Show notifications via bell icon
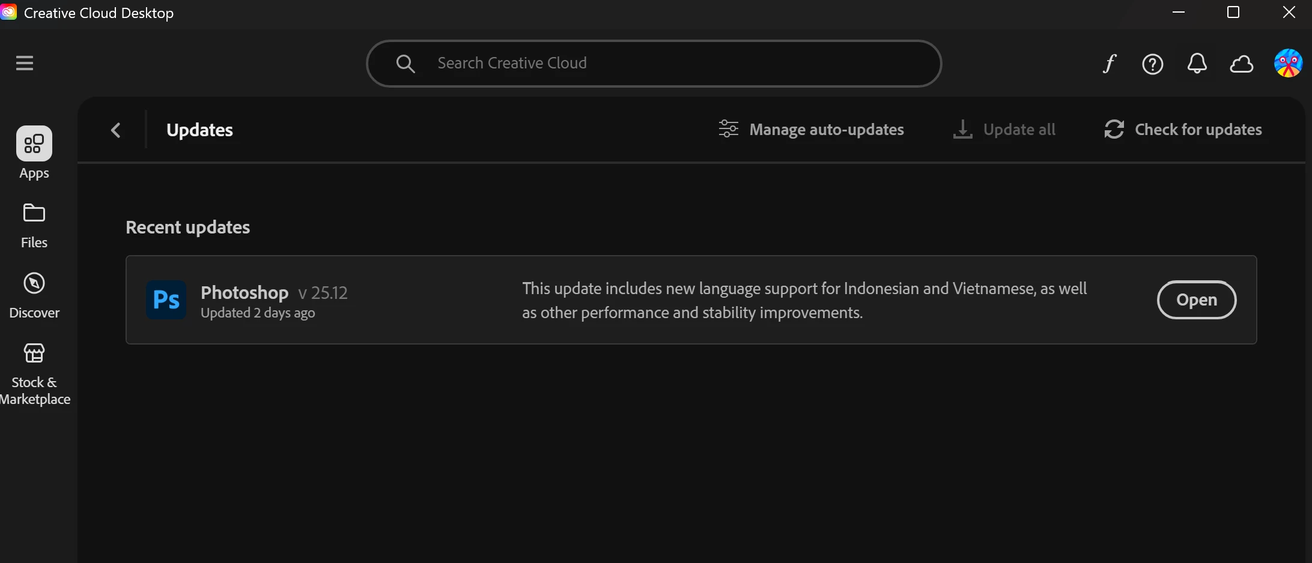This screenshot has width=1312, height=563. 1197,64
